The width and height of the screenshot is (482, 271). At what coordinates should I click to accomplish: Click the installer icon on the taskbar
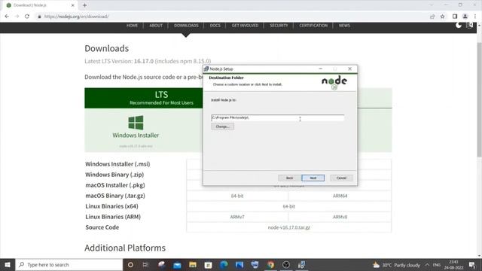[301, 264]
